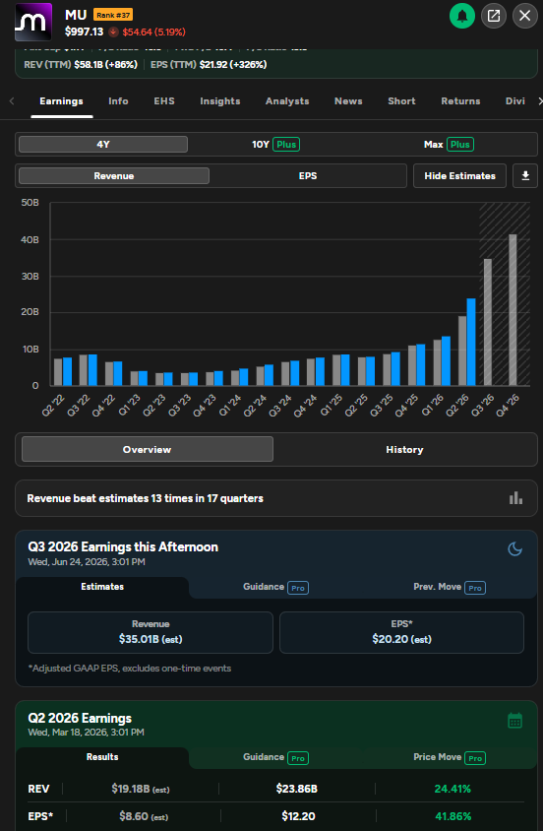Image resolution: width=543 pixels, height=831 pixels.
Task: Open MU in external pop-out window
Action: pyautogui.click(x=493, y=16)
